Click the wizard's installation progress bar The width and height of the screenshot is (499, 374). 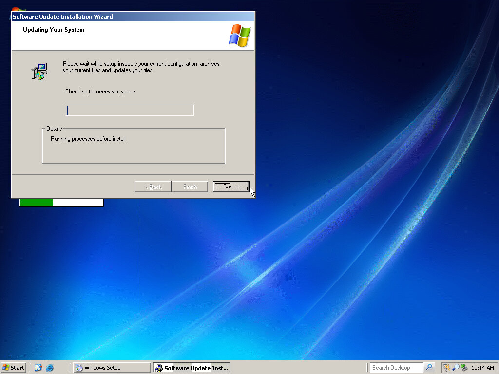coord(130,110)
